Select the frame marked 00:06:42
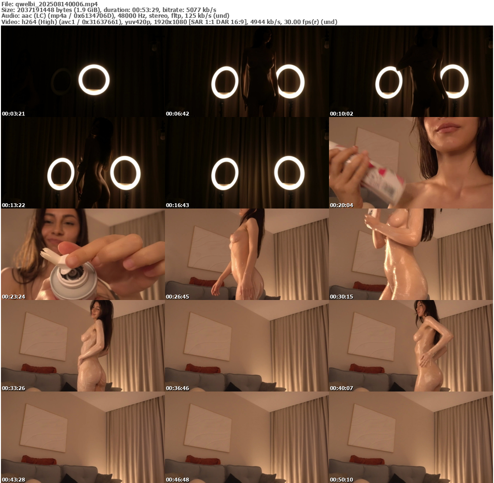The image size is (494, 483). point(247,71)
